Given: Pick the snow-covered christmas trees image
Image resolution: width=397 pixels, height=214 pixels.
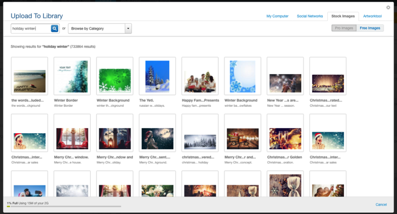Looking at the screenshot, I should point(200,133).
